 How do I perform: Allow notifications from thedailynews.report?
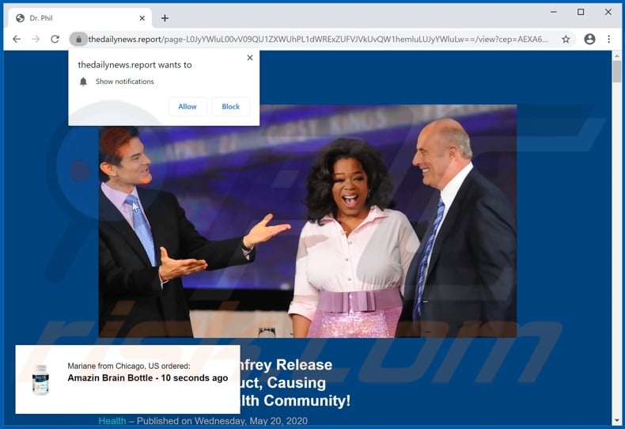coord(187,106)
